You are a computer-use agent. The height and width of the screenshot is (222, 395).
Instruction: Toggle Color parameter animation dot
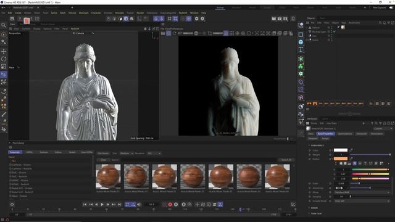tap(310, 150)
